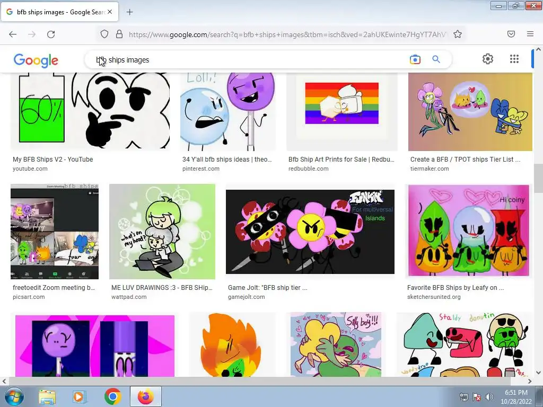
Task: Open orange fire character image
Action: pos(232,344)
